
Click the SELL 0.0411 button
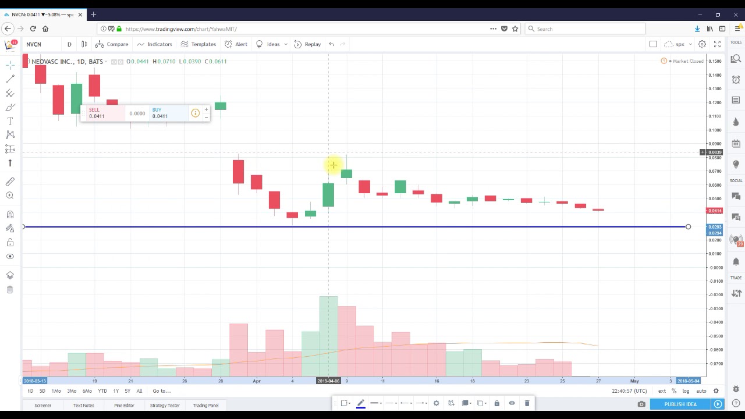[105, 113]
